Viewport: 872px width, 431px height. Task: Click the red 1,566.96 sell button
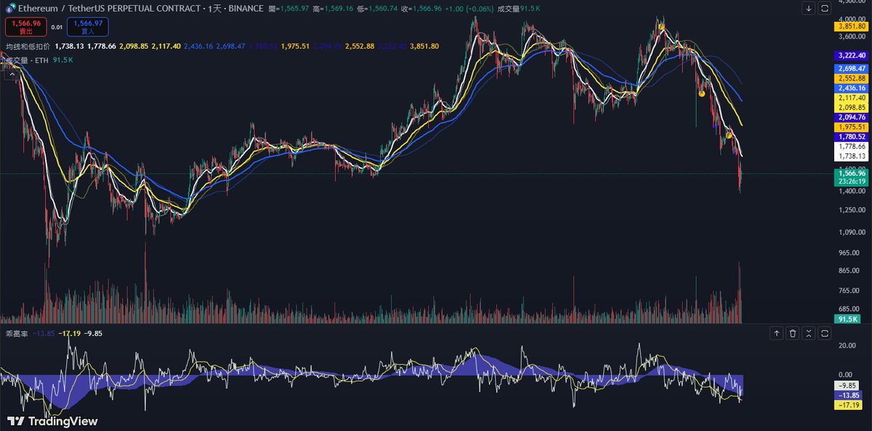click(26, 28)
